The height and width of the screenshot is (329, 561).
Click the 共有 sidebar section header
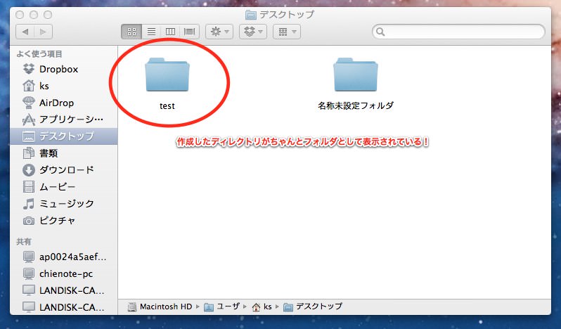pyautogui.click(x=24, y=242)
